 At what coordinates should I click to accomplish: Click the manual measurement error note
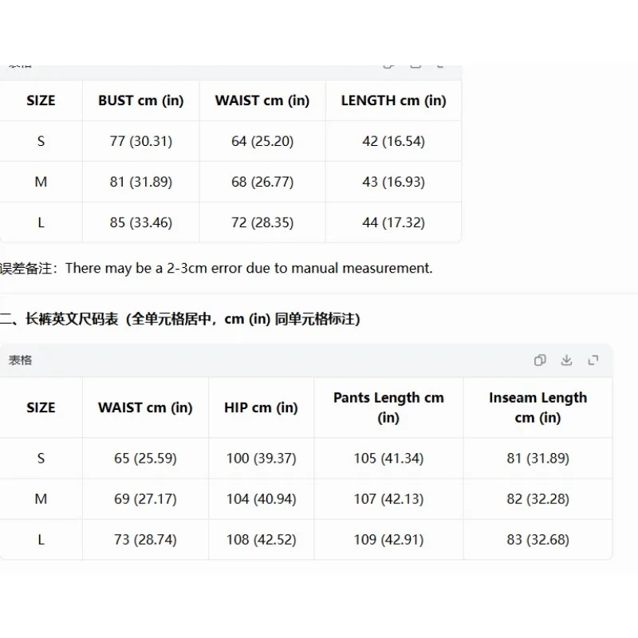[216, 268]
